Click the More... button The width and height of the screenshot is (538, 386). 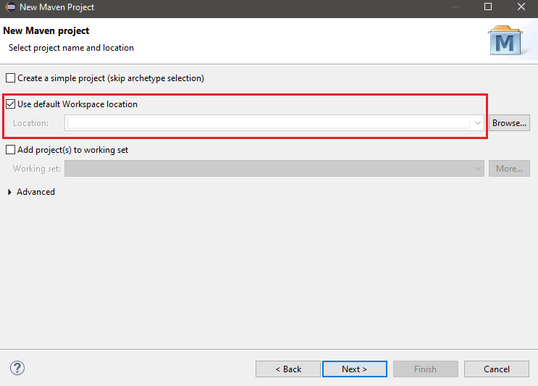pos(509,169)
